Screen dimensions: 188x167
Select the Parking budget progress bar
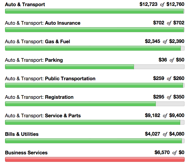click(x=95, y=67)
